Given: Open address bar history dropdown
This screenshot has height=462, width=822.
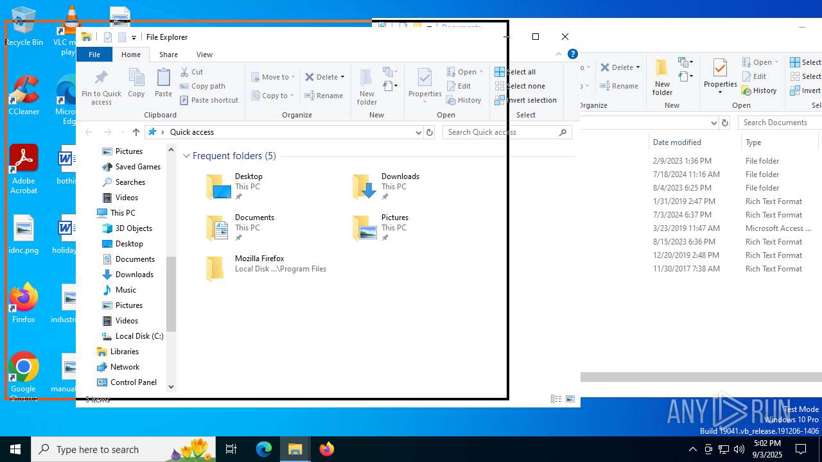Looking at the screenshot, I should [419, 132].
